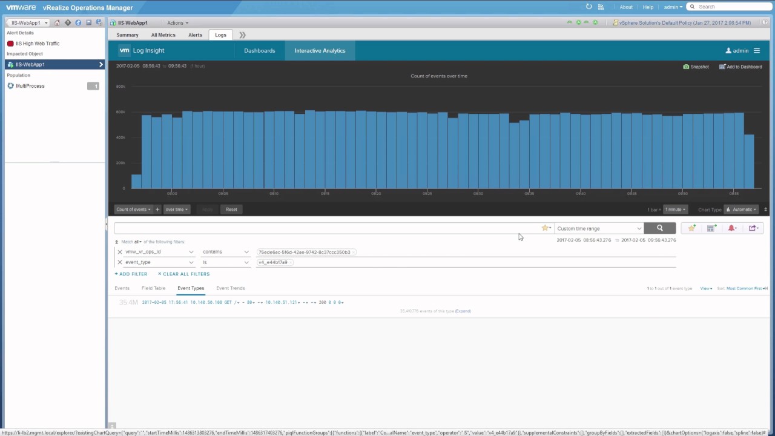Click the IIS High Web Traffic red alert icon

(x=10, y=44)
